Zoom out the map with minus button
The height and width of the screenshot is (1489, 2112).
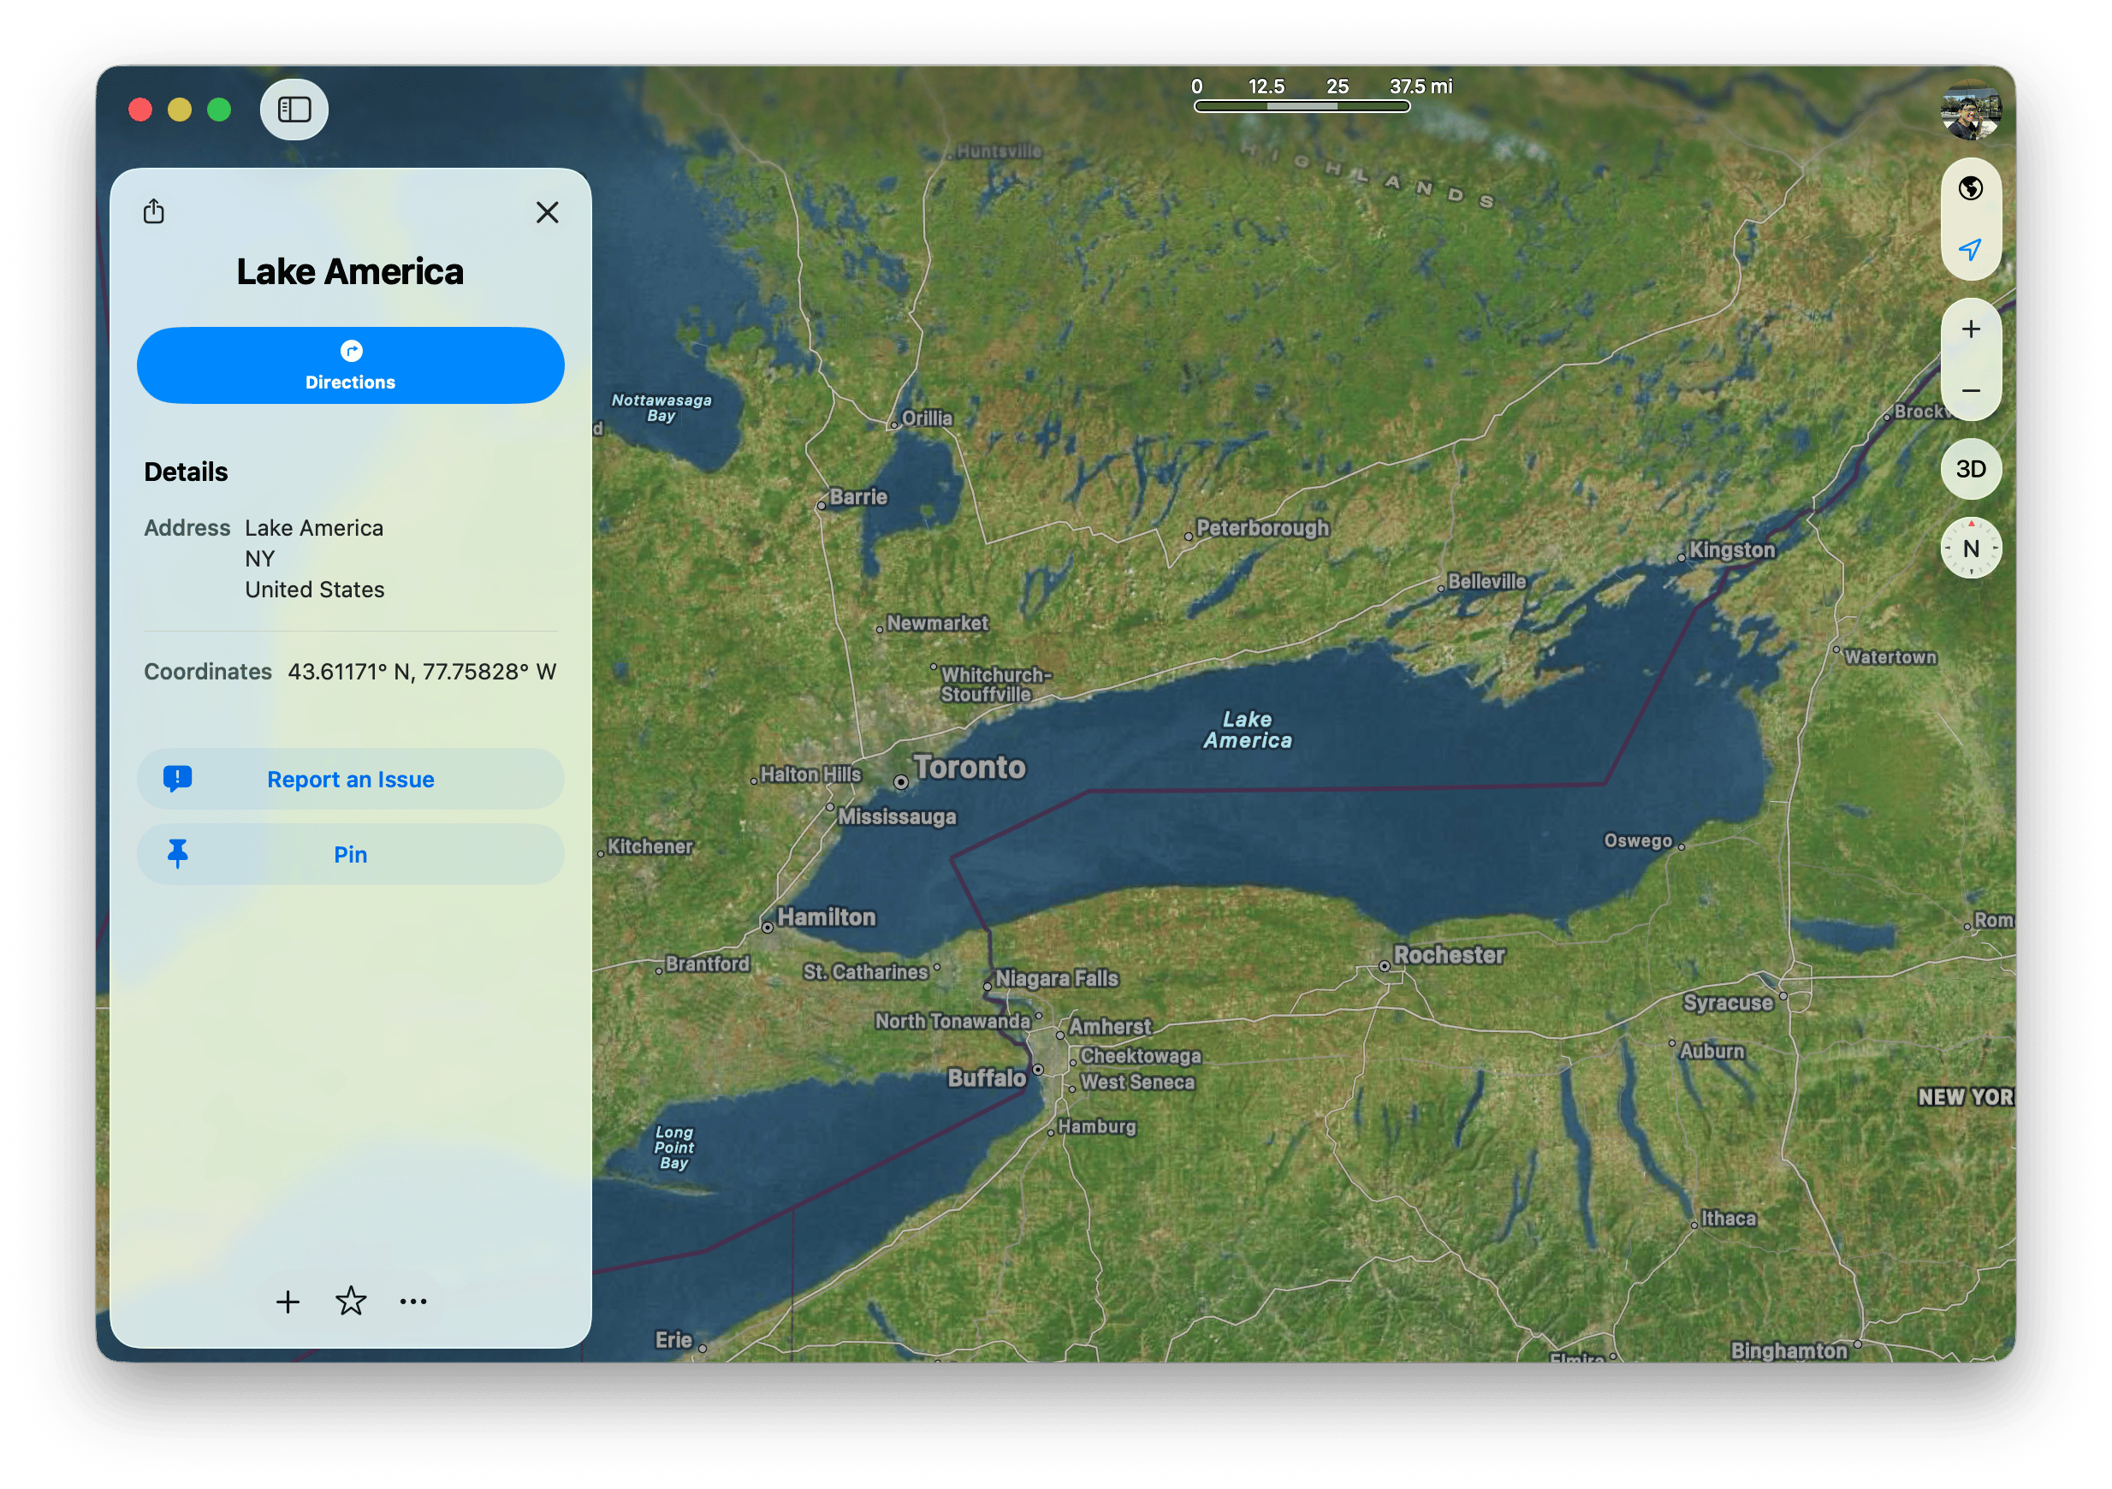[x=1970, y=390]
